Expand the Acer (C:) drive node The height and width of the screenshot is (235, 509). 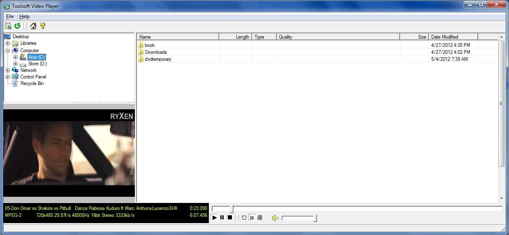coord(16,57)
